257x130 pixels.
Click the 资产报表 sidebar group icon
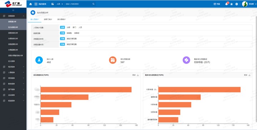tap(4, 90)
